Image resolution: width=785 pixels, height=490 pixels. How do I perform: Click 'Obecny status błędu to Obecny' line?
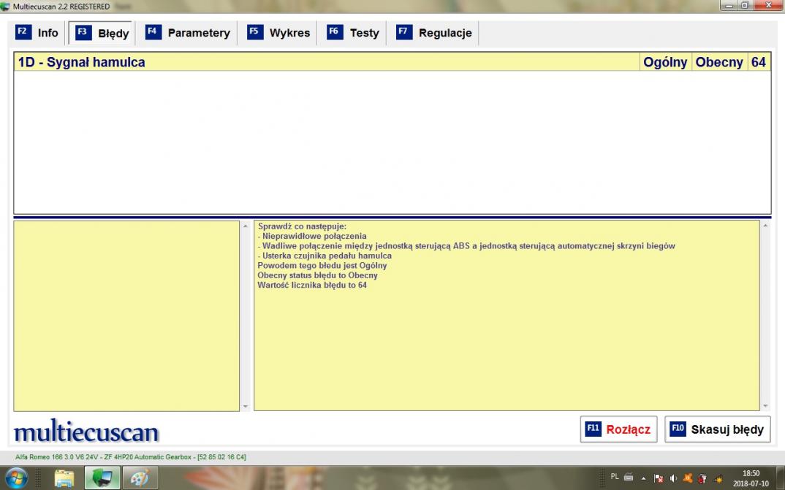[317, 275]
